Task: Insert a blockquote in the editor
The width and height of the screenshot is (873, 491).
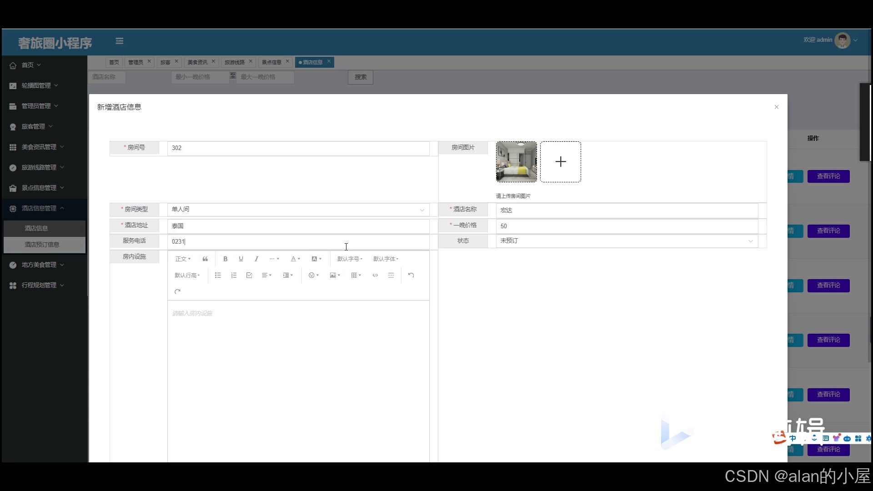Action: (x=205, y=259)
